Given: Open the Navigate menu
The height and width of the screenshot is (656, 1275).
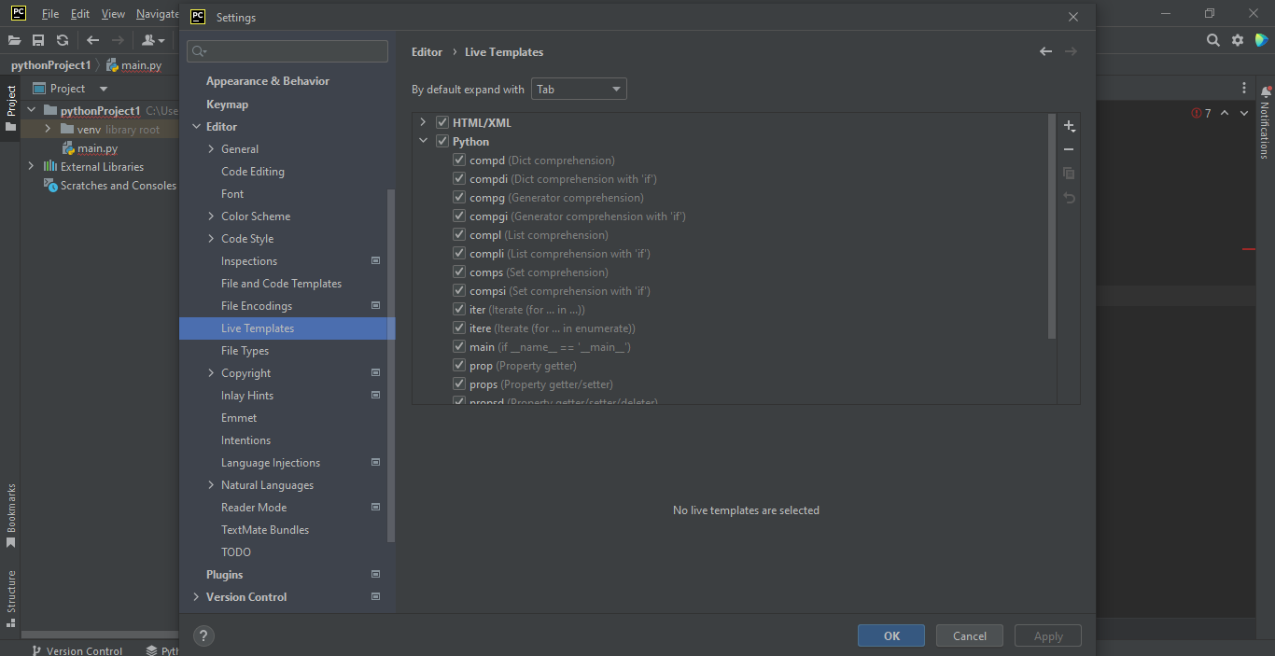Looking at the screenshot, I should tap(155, 14).
